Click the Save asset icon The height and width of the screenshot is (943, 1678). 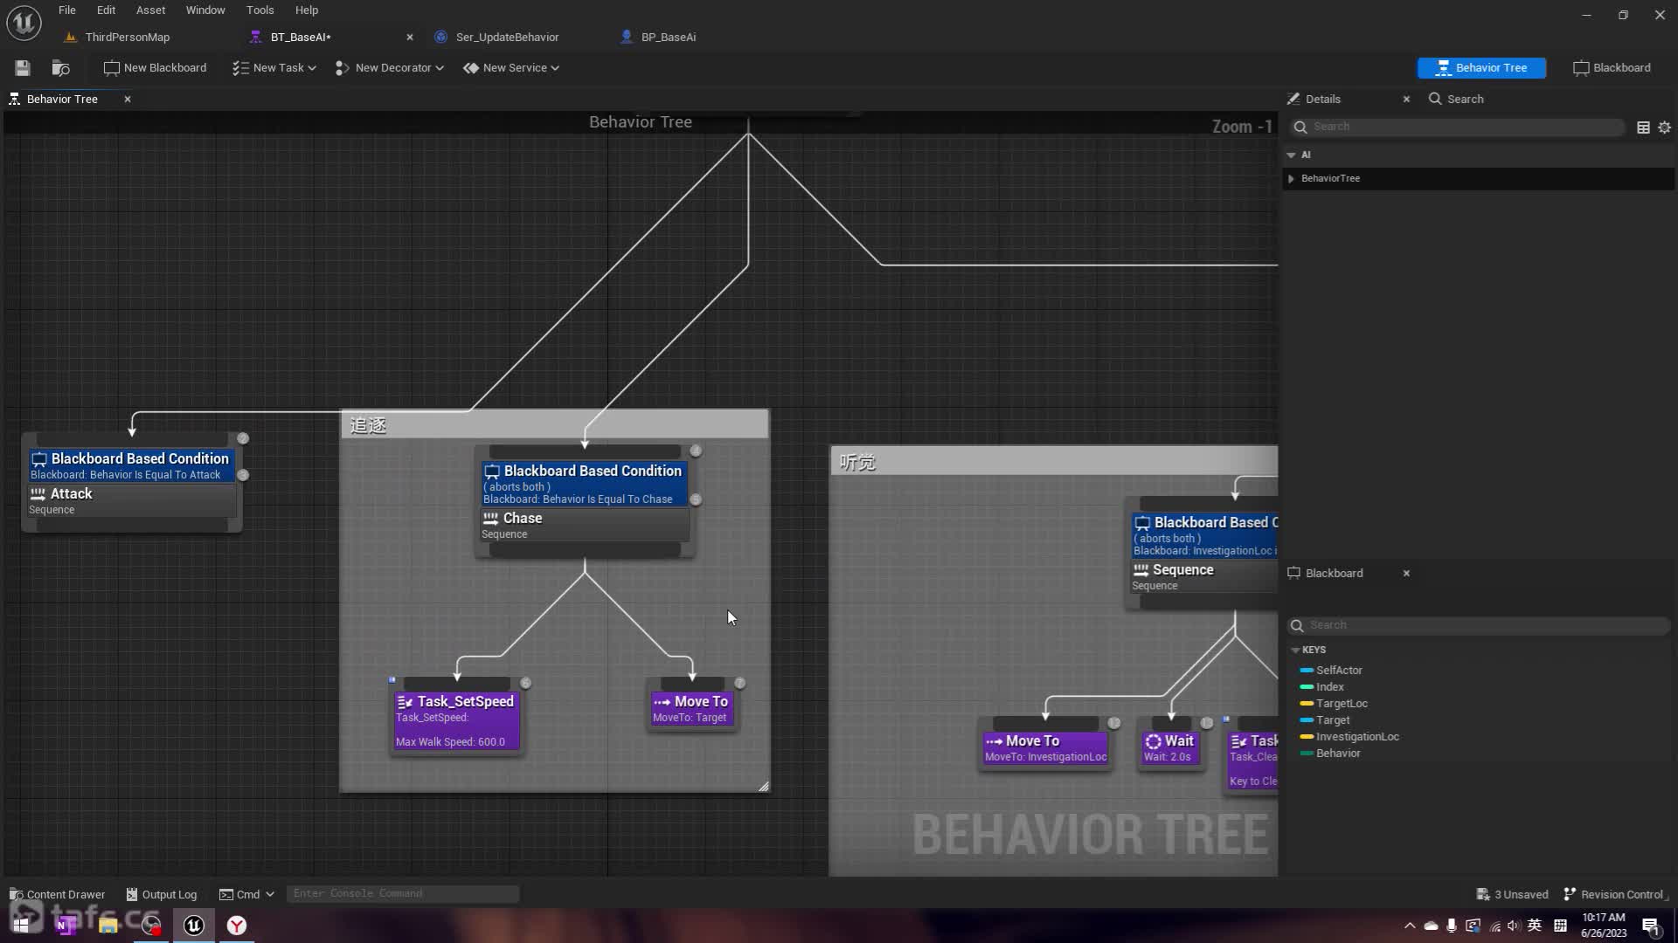coord(23,68)
